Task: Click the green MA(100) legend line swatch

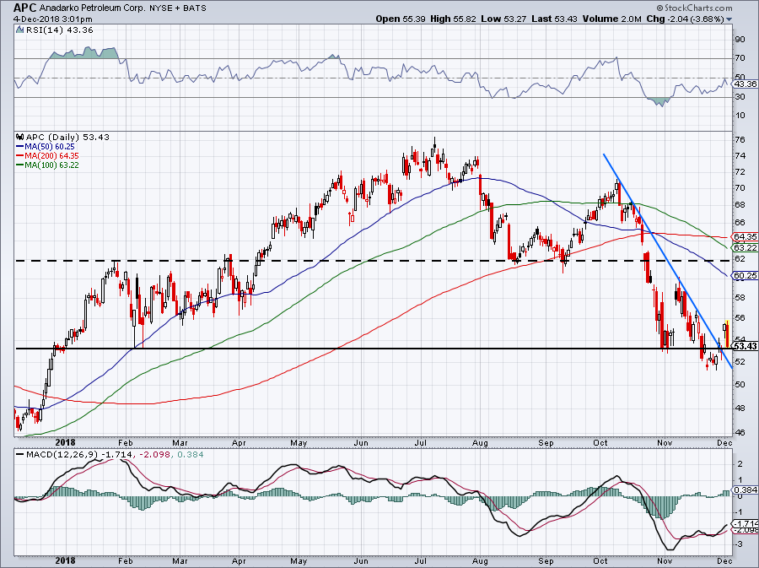Action: tap(20, 165)
